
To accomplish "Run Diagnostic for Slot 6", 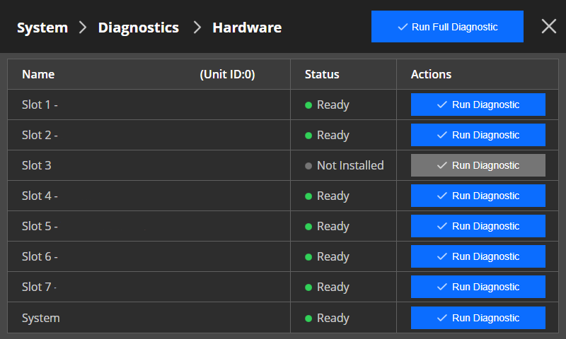I will click(478, 256).
